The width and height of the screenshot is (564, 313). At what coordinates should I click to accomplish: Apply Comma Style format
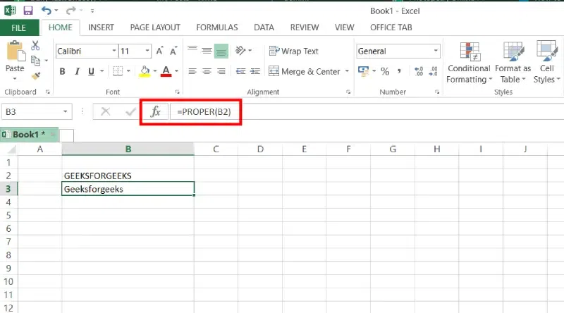point(399,71)
